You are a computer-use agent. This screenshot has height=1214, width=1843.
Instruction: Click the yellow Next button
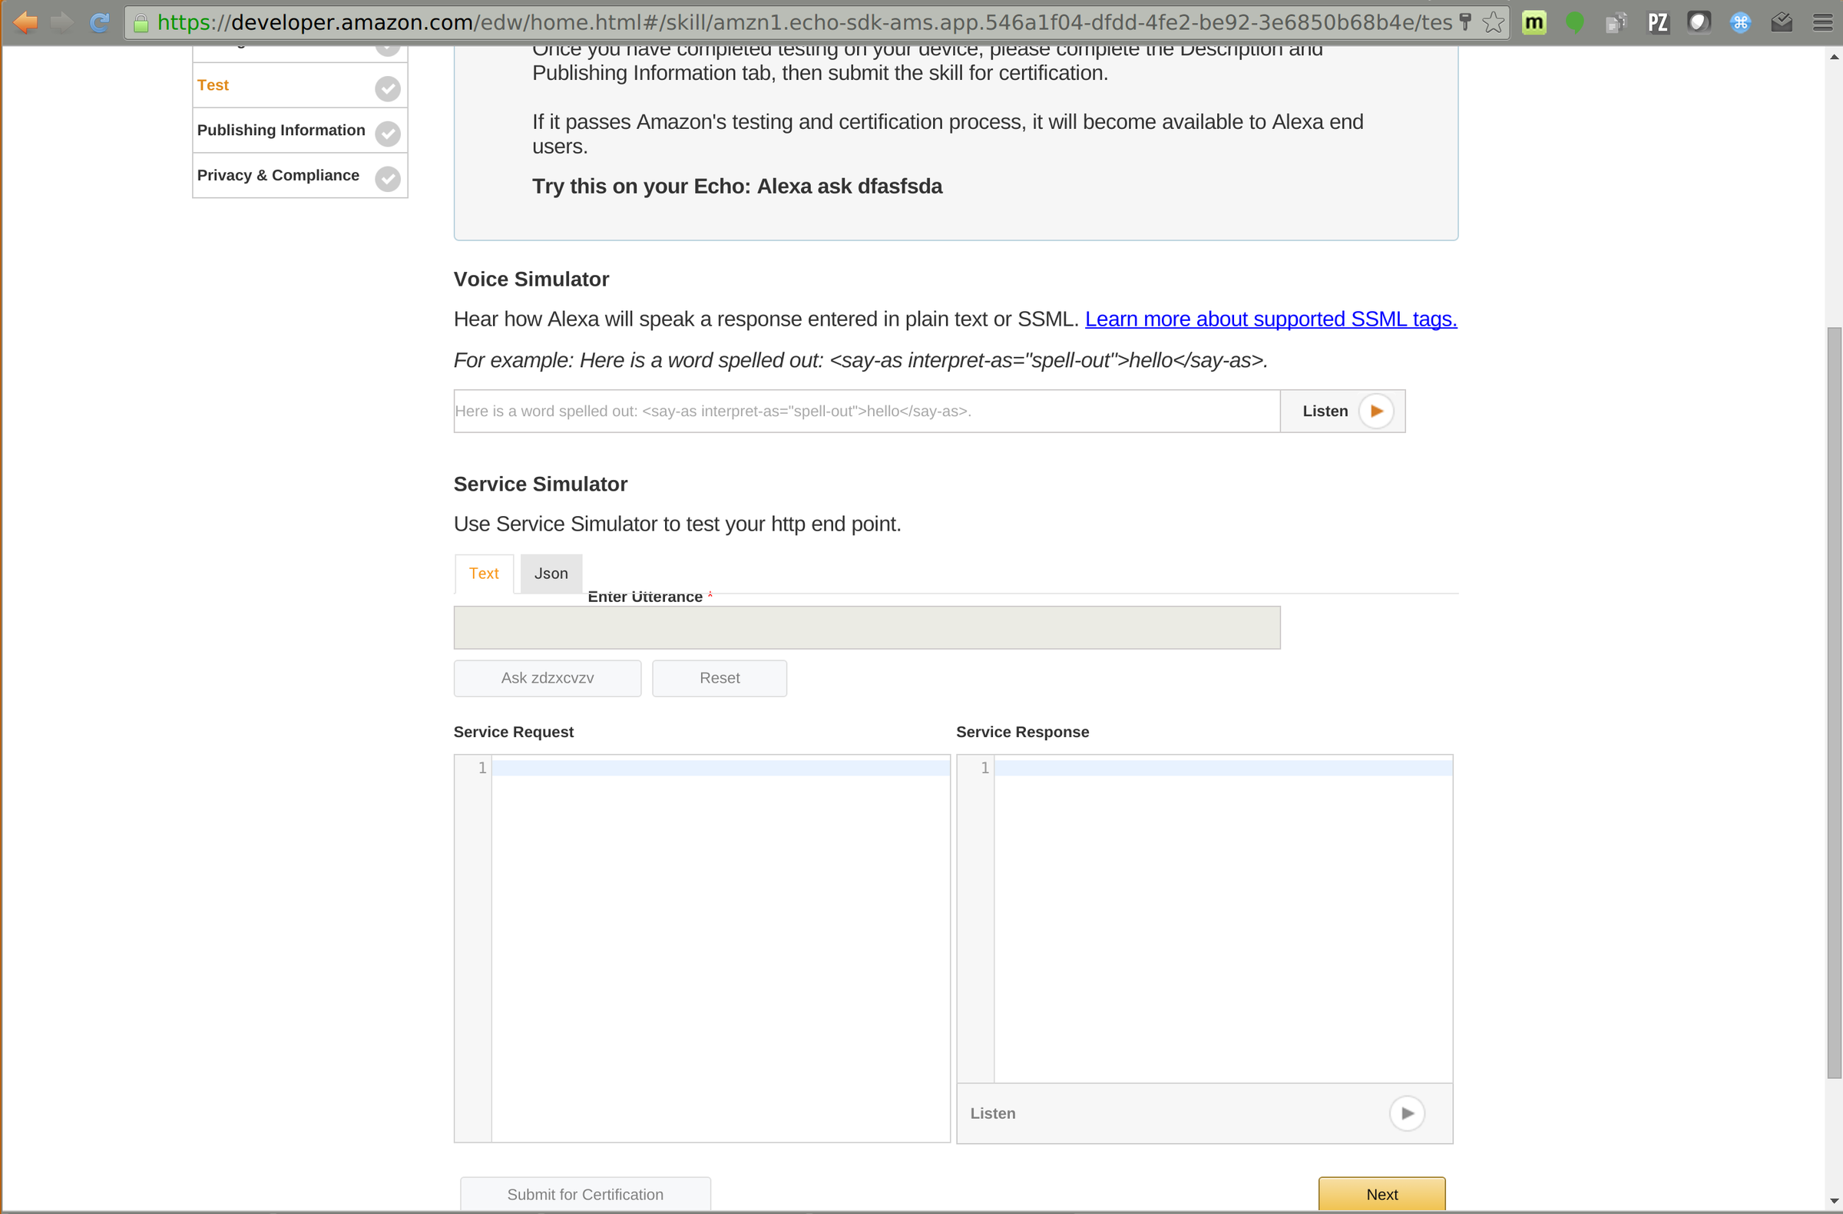(x=1381, y=1194)
